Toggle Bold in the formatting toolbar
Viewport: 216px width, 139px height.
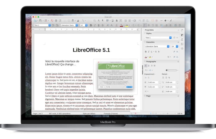pos(91,25)
